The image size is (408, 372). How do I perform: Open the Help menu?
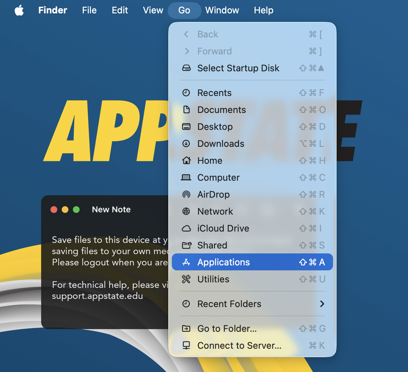(264, 10)
